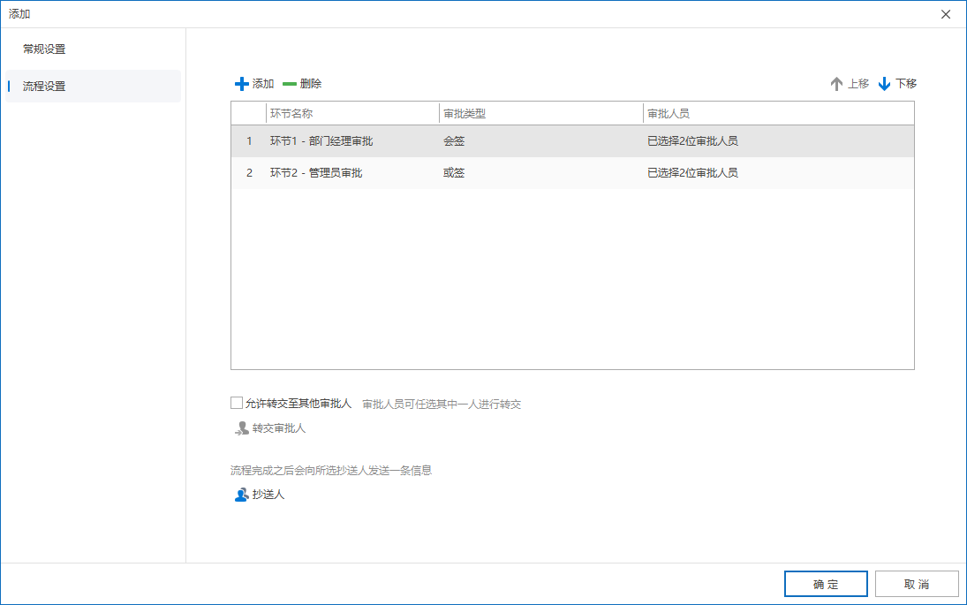Click the 转交审批人 person icon
Viewport: 967px width, 605px height.
pos(242,428)
